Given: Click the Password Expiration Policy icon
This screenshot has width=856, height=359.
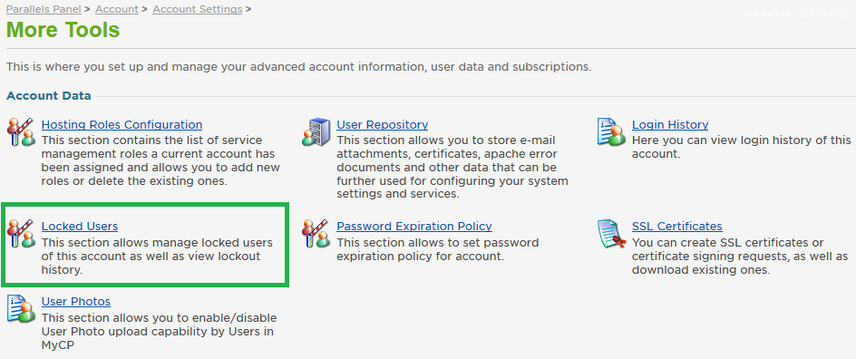Looking at the screenshot, I should click(316, 234).
